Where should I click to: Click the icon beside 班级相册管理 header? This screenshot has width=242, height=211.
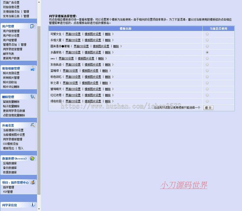coord(33,69)
